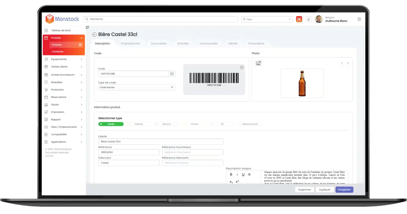
Task: Apply italic in description editor
Action: 237,174
